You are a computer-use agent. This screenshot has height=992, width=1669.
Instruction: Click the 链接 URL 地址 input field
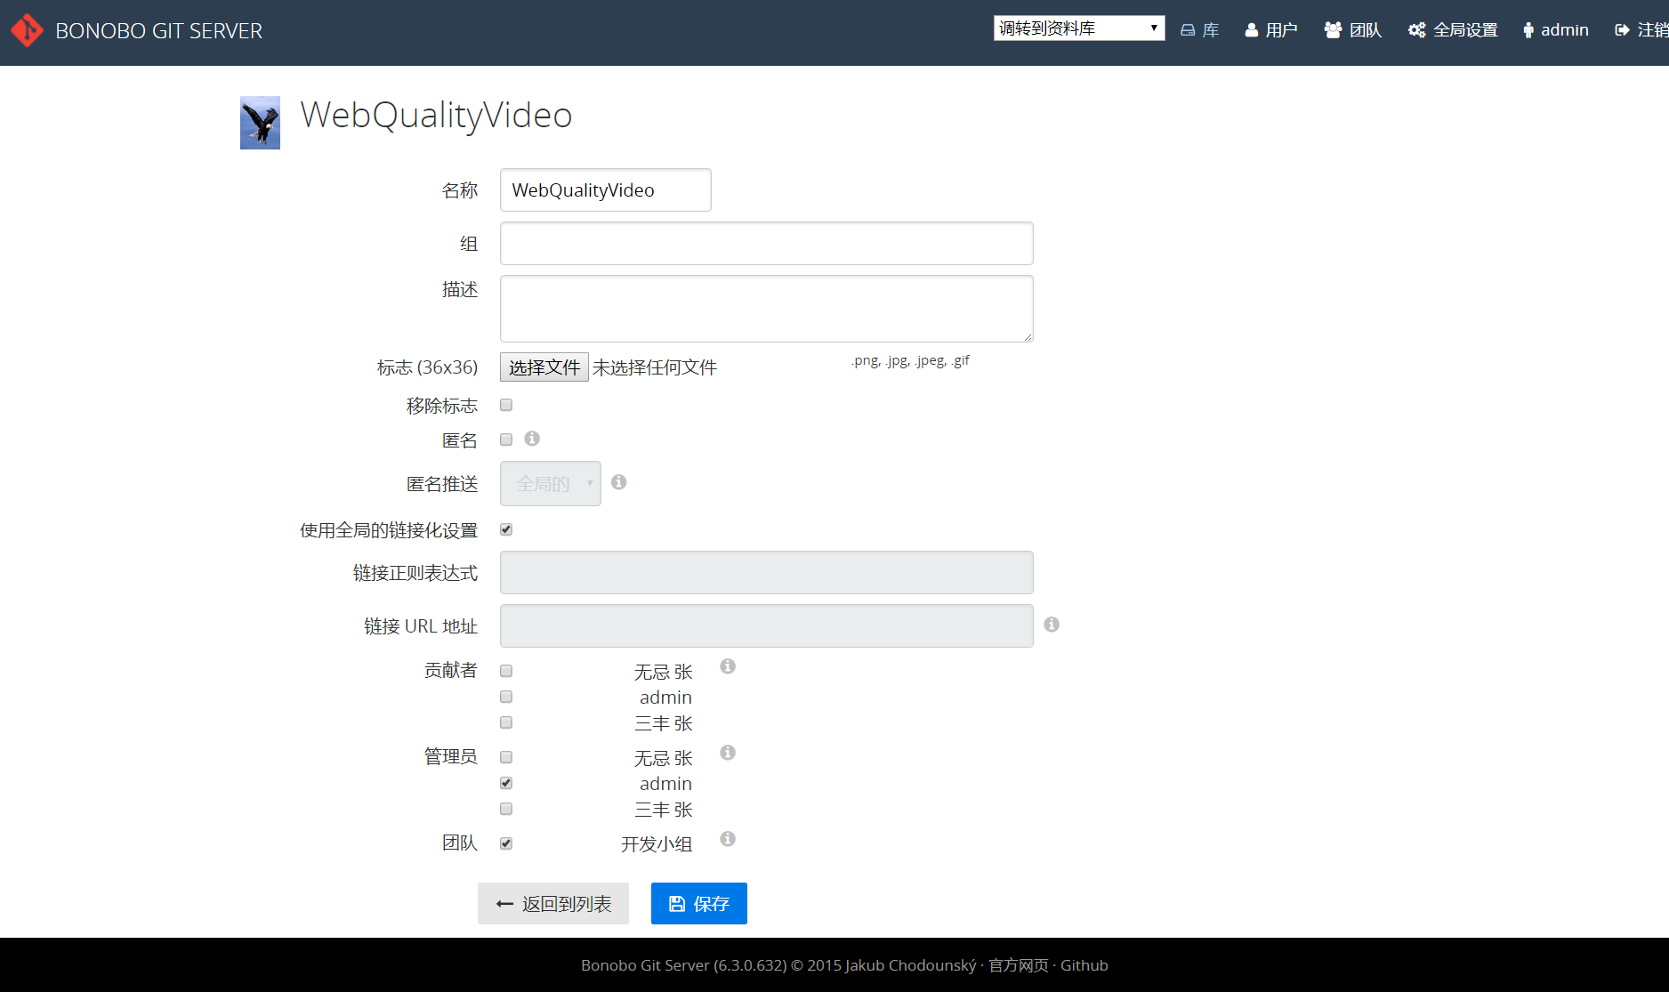(x=767, y=626)
